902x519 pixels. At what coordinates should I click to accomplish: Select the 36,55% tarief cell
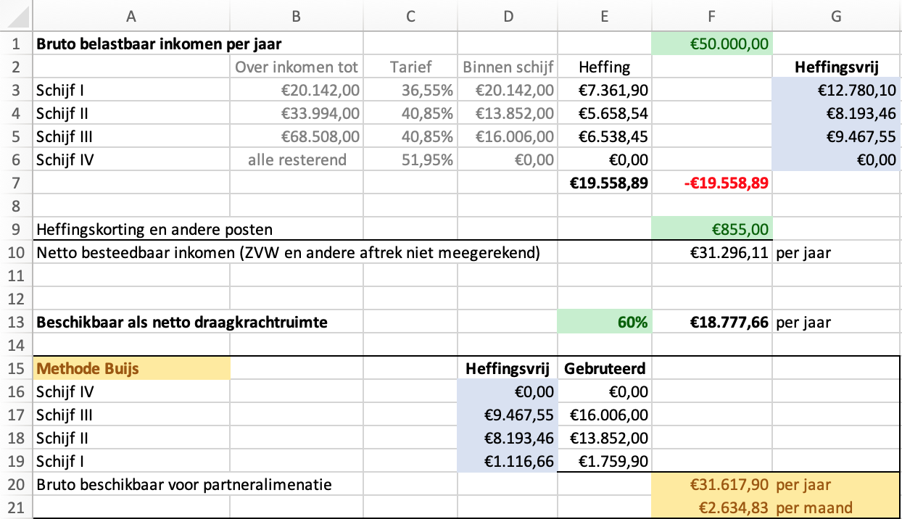click(410, 91)
